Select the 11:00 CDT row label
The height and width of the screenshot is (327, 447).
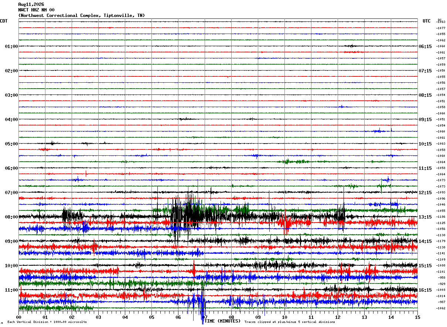[11, 290]
